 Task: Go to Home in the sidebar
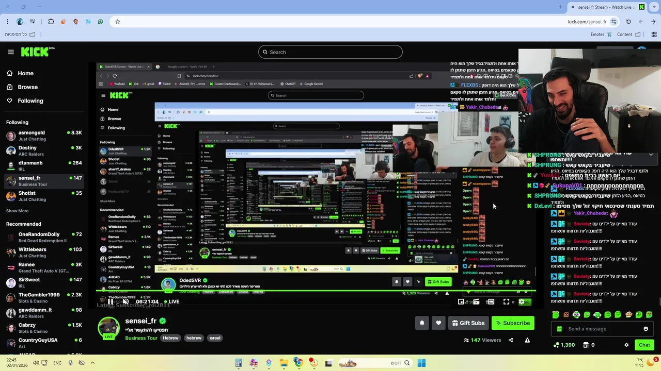point(20,73)
